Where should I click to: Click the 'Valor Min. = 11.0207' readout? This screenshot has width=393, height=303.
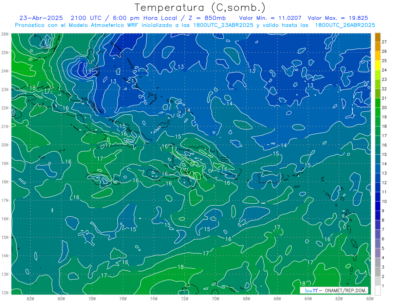click(270, 18)
